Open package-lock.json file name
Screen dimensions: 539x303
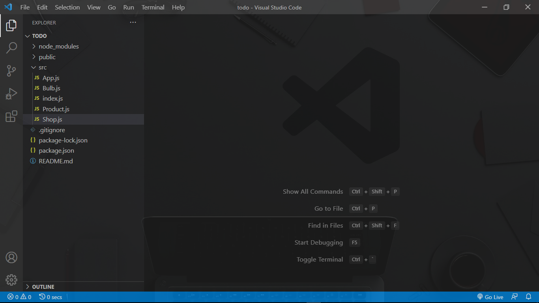coord(63,140)
